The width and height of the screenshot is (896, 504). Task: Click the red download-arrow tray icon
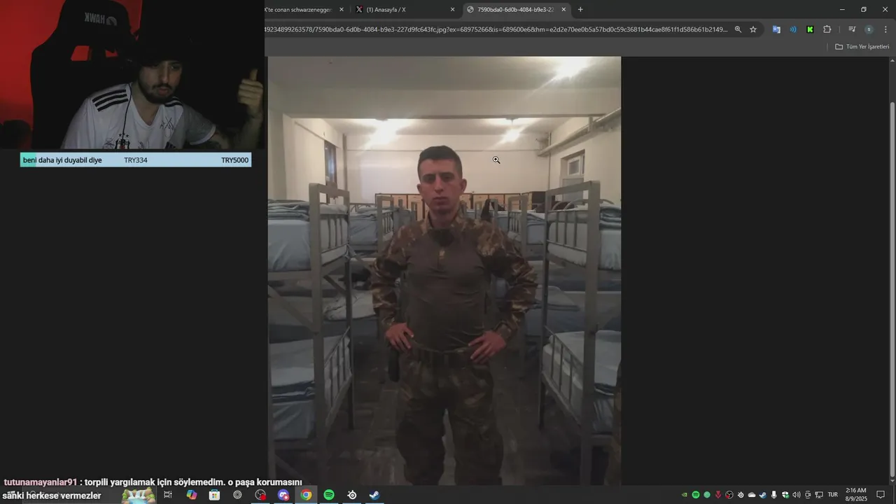coord(718,495)
